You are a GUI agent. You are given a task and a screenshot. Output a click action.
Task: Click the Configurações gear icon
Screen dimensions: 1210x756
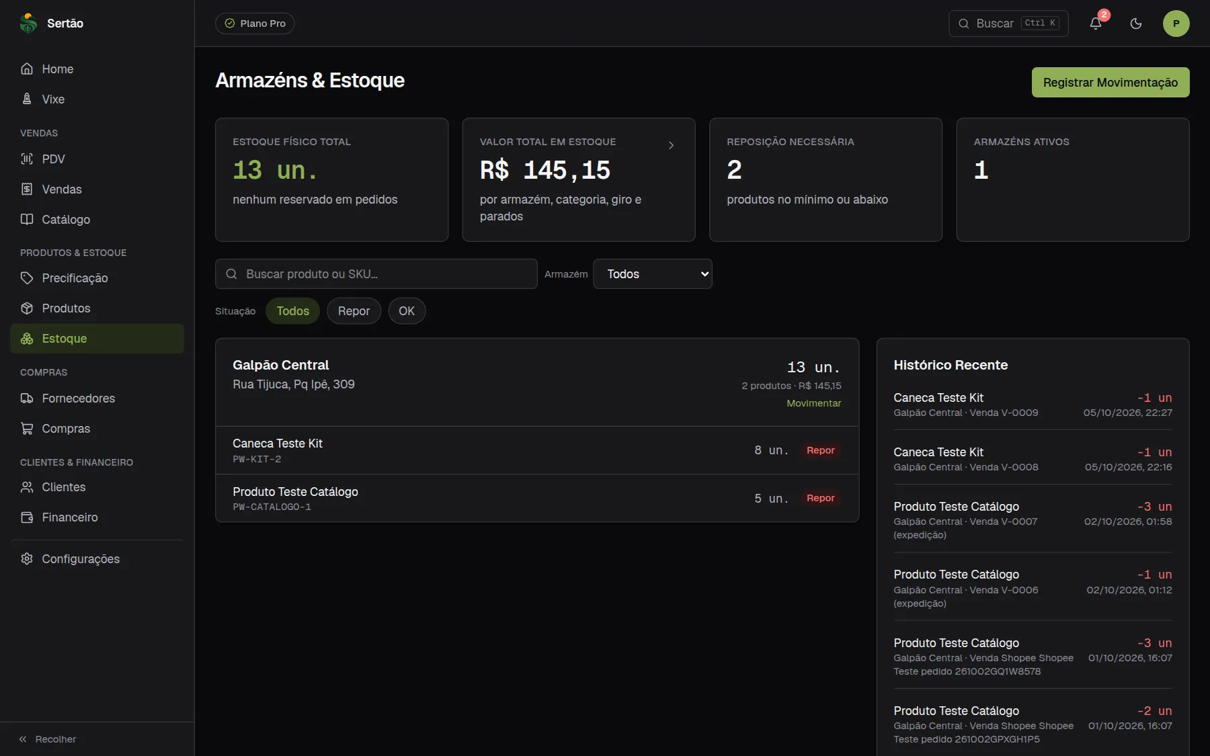27,559
